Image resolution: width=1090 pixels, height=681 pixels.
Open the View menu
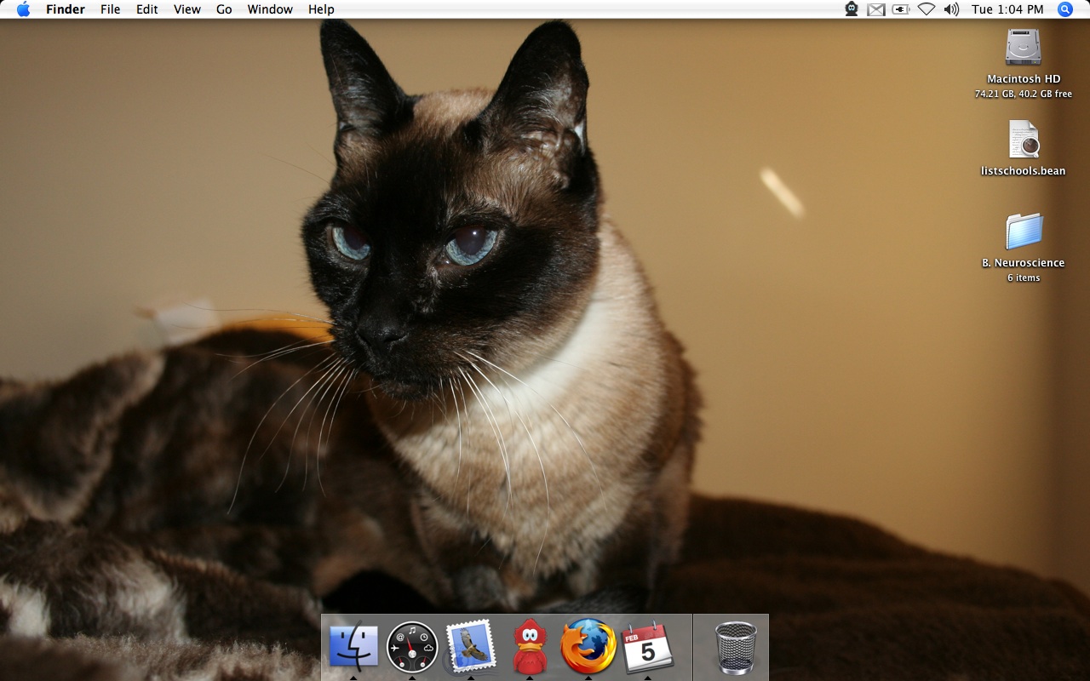coord(187,9)
